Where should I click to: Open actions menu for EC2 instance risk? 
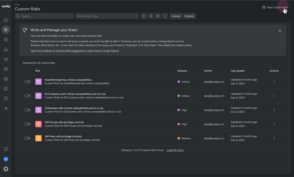(274, 96)
